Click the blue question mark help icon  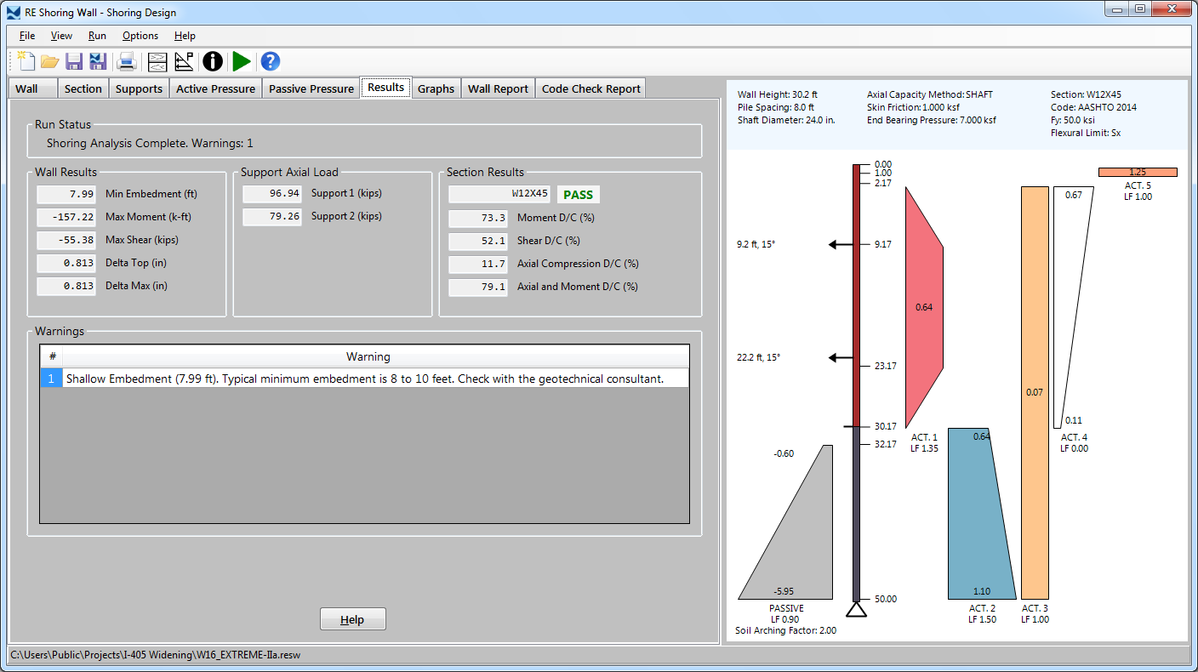click(271, 61)
